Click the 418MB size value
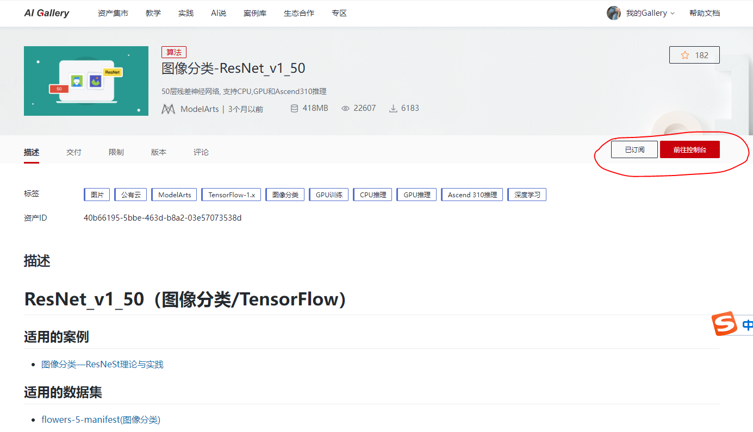The image size is (753, 432). (x=315, y=108)
